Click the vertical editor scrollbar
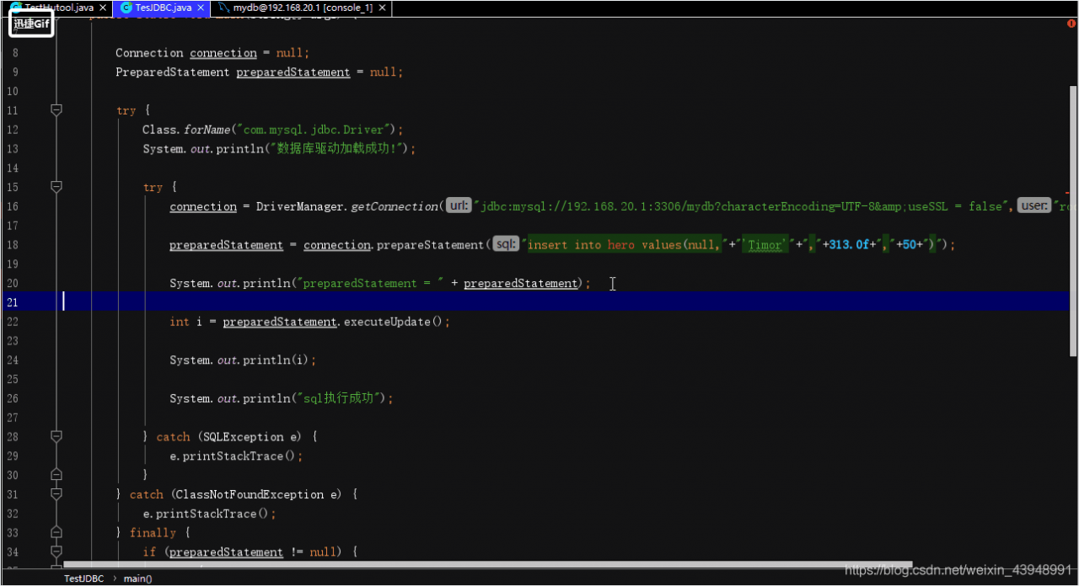 1073,221
